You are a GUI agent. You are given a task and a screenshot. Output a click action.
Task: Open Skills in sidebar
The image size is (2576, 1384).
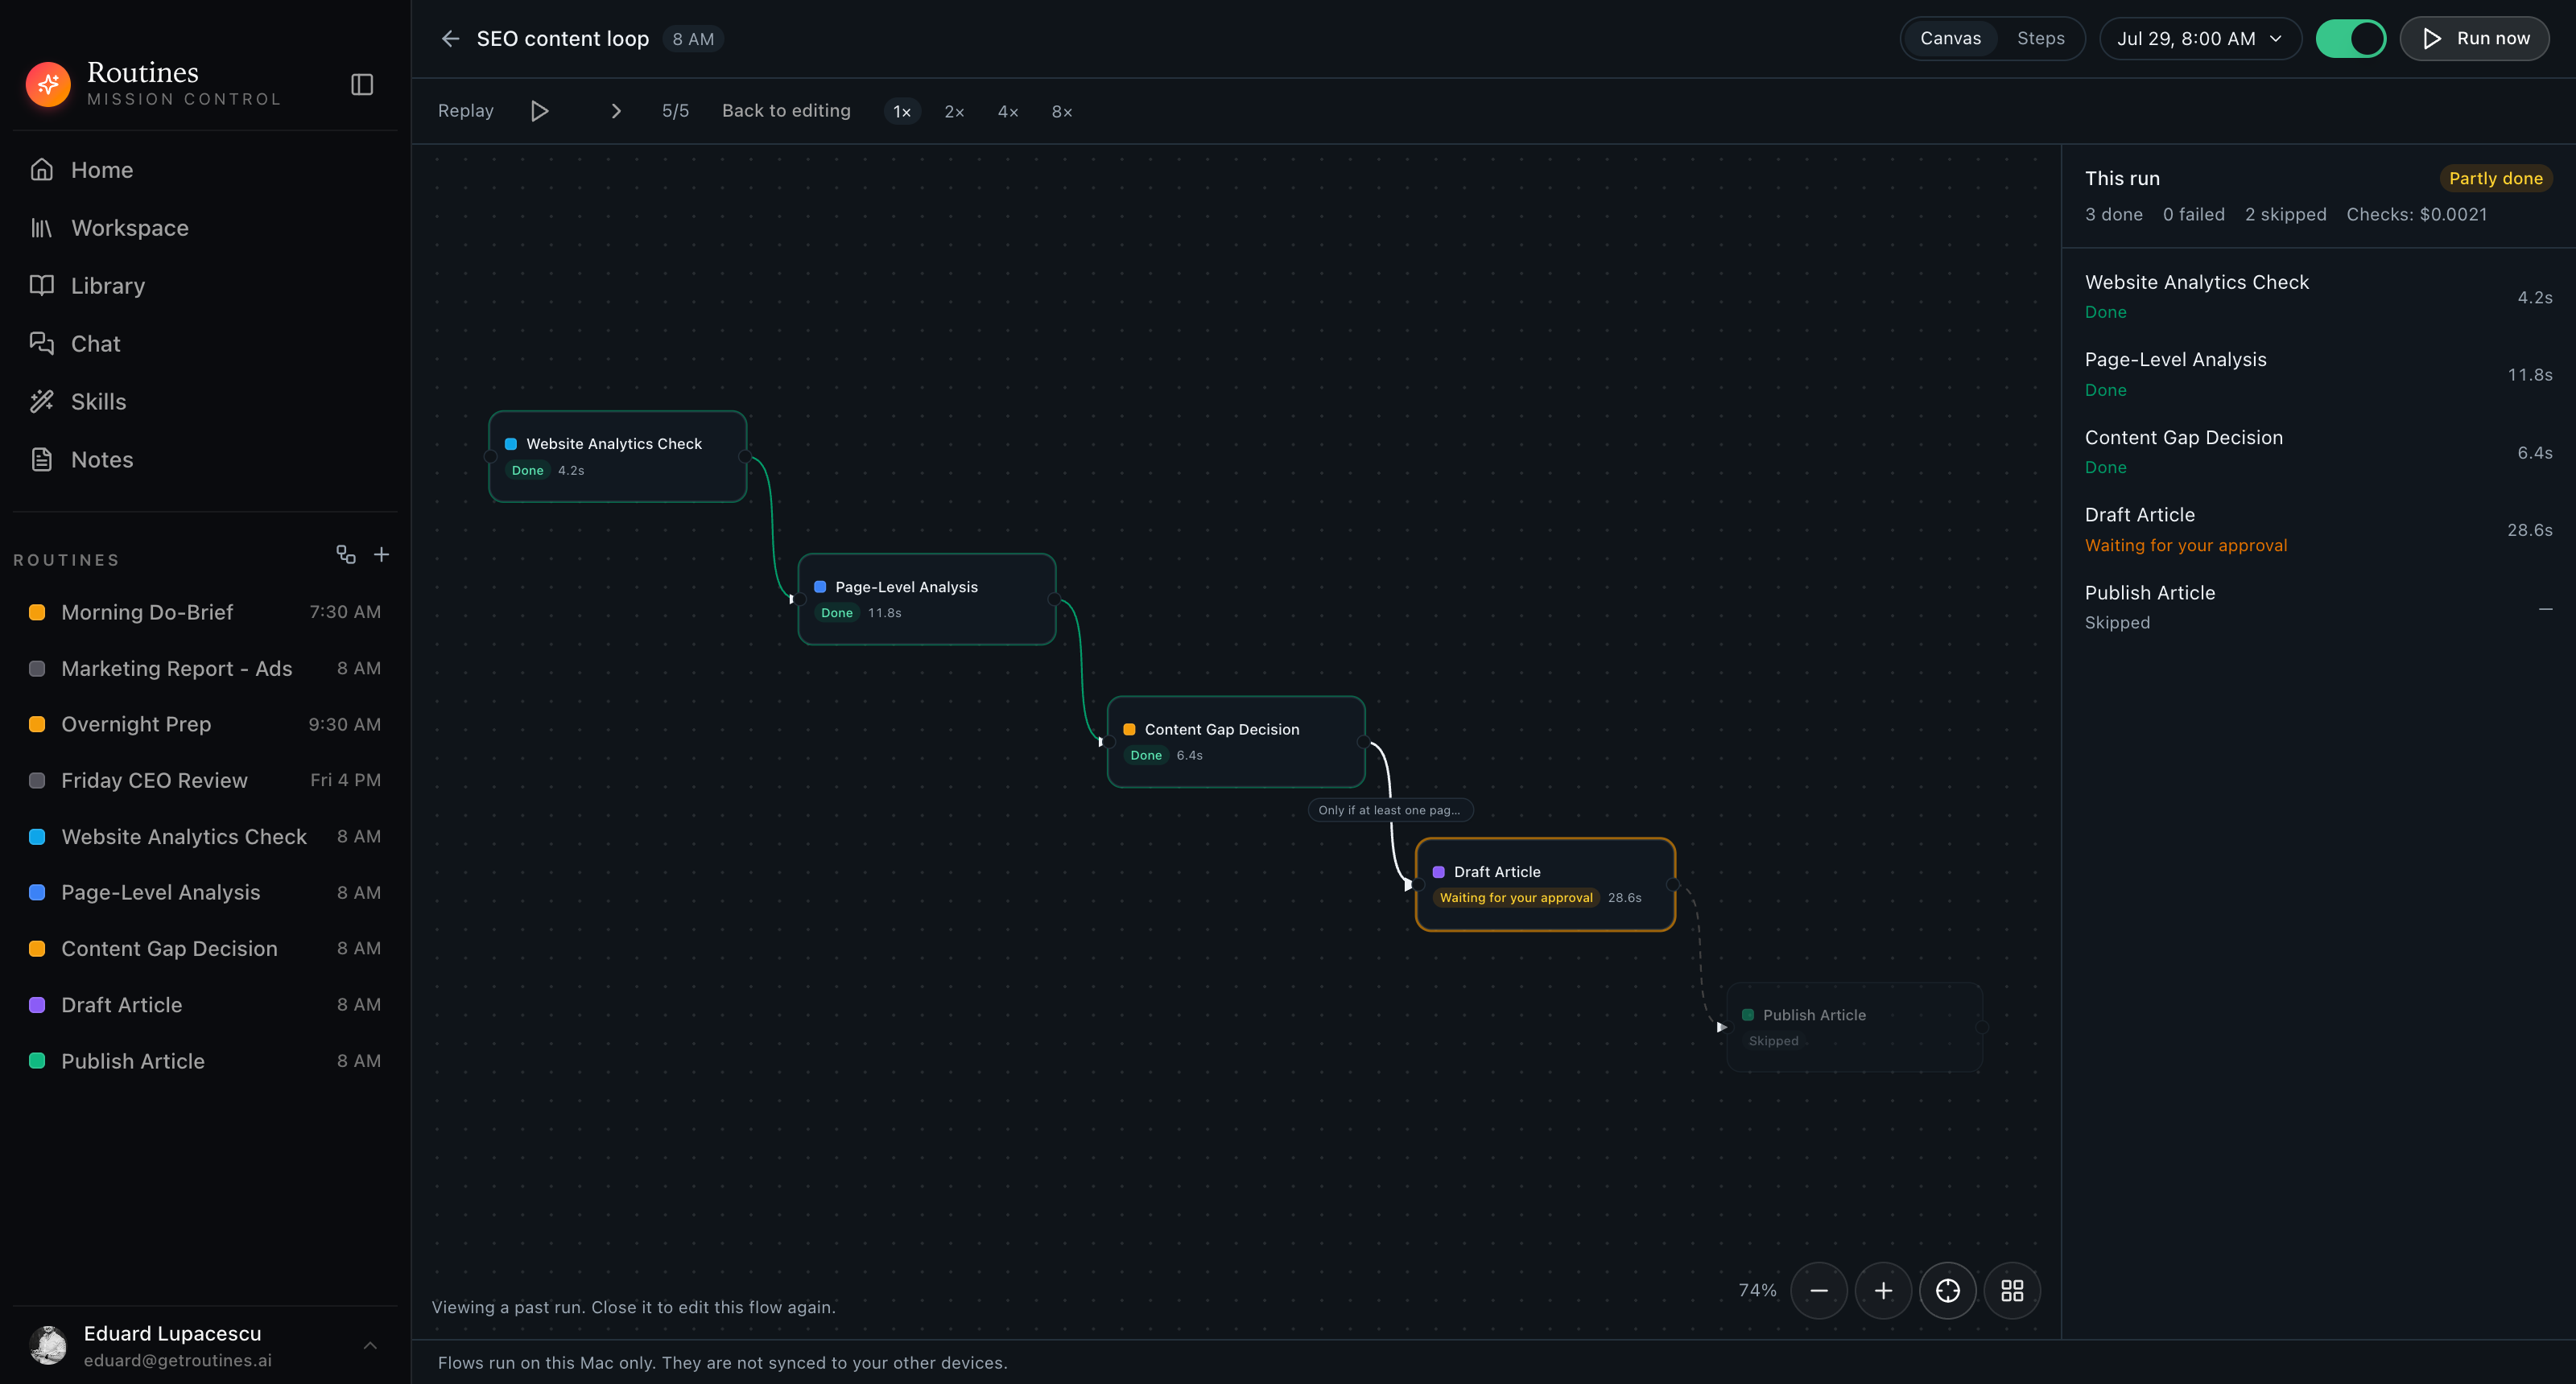click(205, 402)
